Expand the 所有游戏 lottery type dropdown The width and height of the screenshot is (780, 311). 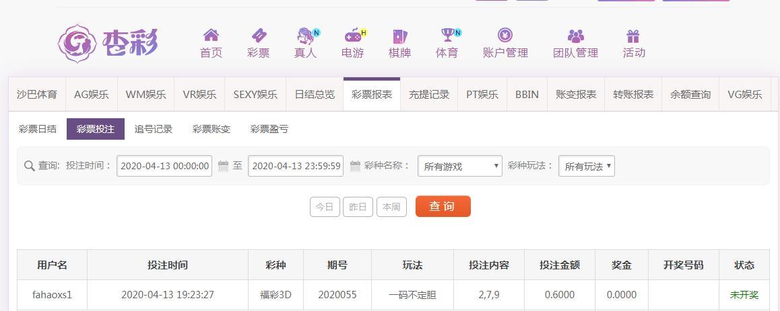(x=460, y=166)
